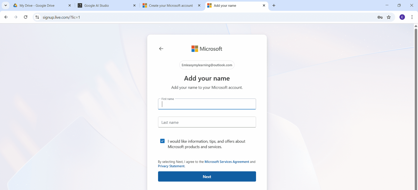Open the Privacy Statement link
The image size is (418, 190).
pyautogui.click(x=171, y=166)
